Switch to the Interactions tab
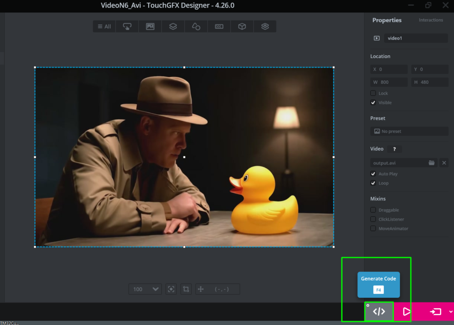The height and width of the screenshot is (325, 454). [431, 20]
